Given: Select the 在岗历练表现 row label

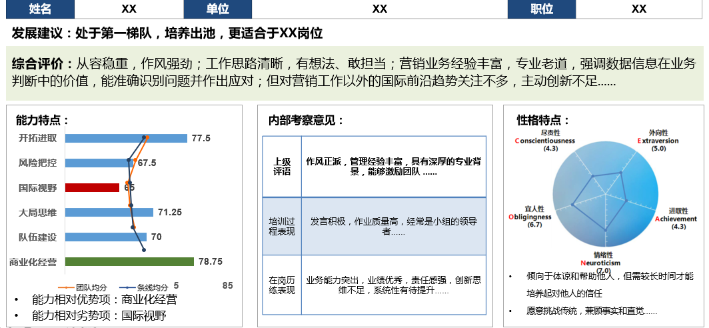Looking at the screenshot, I should point(282,285).
